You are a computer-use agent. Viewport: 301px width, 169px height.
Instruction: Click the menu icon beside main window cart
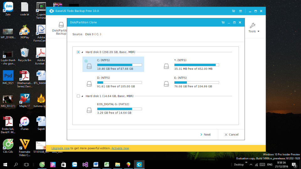[x=240, y=11]
